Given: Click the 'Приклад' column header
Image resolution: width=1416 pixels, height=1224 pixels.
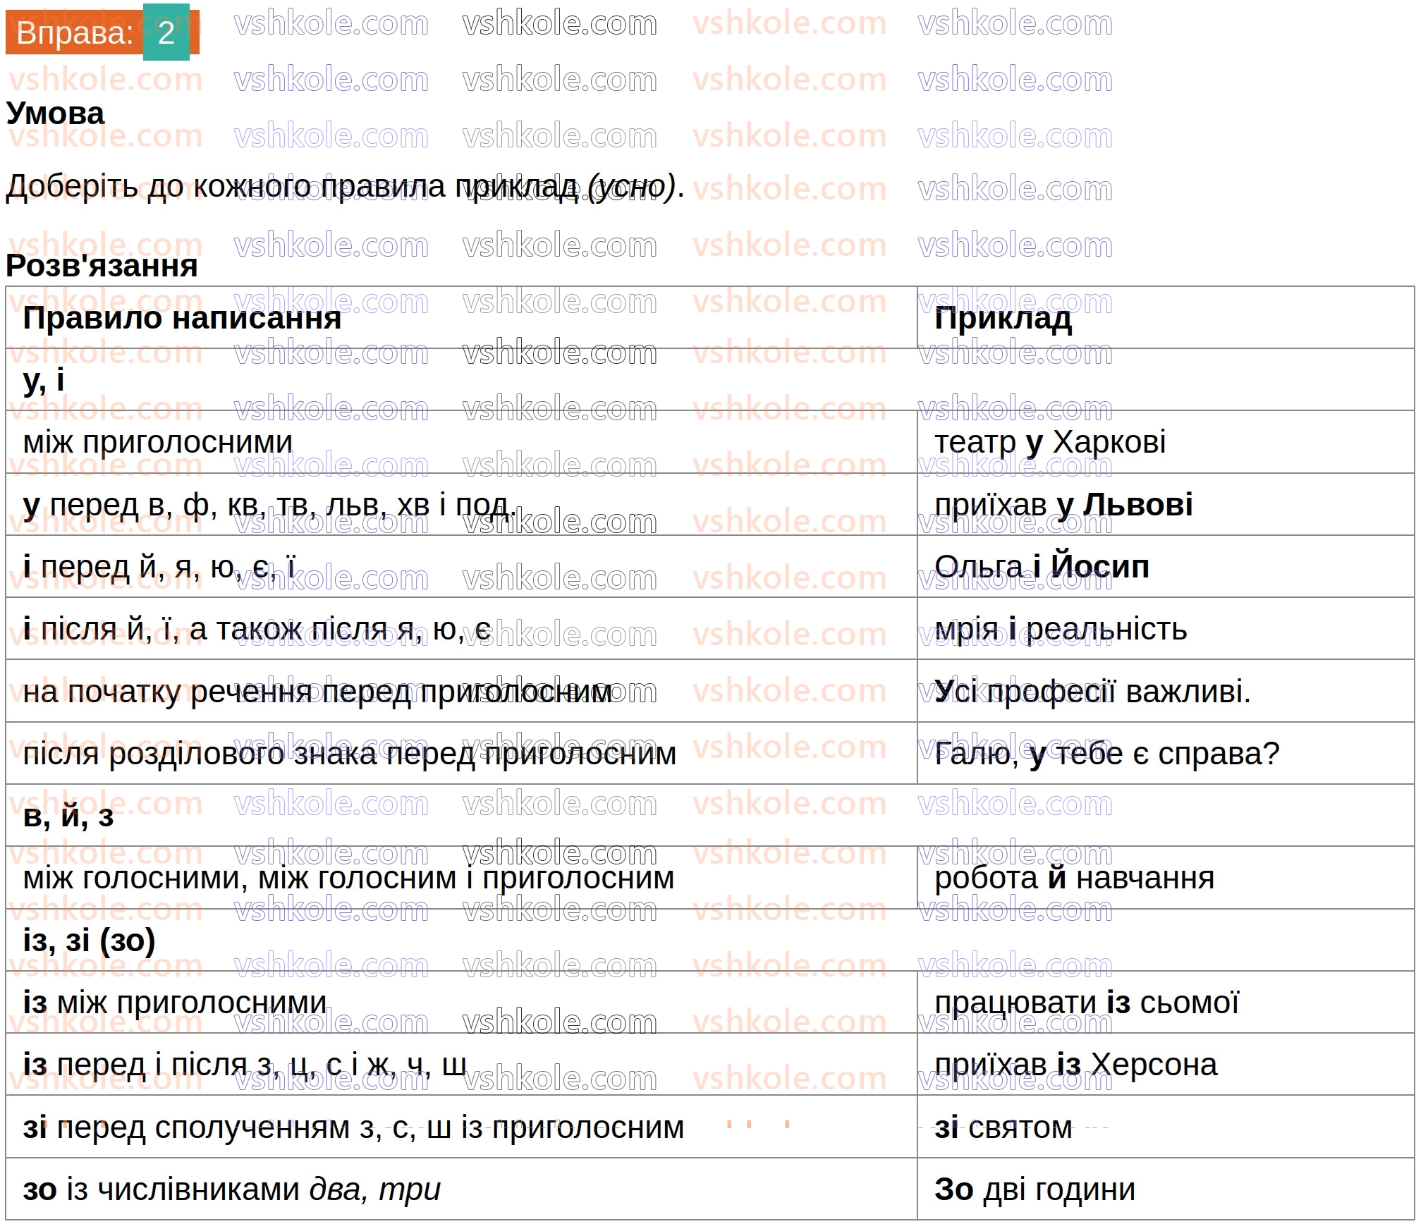Looking at the screenshot, I should 1003,318.
